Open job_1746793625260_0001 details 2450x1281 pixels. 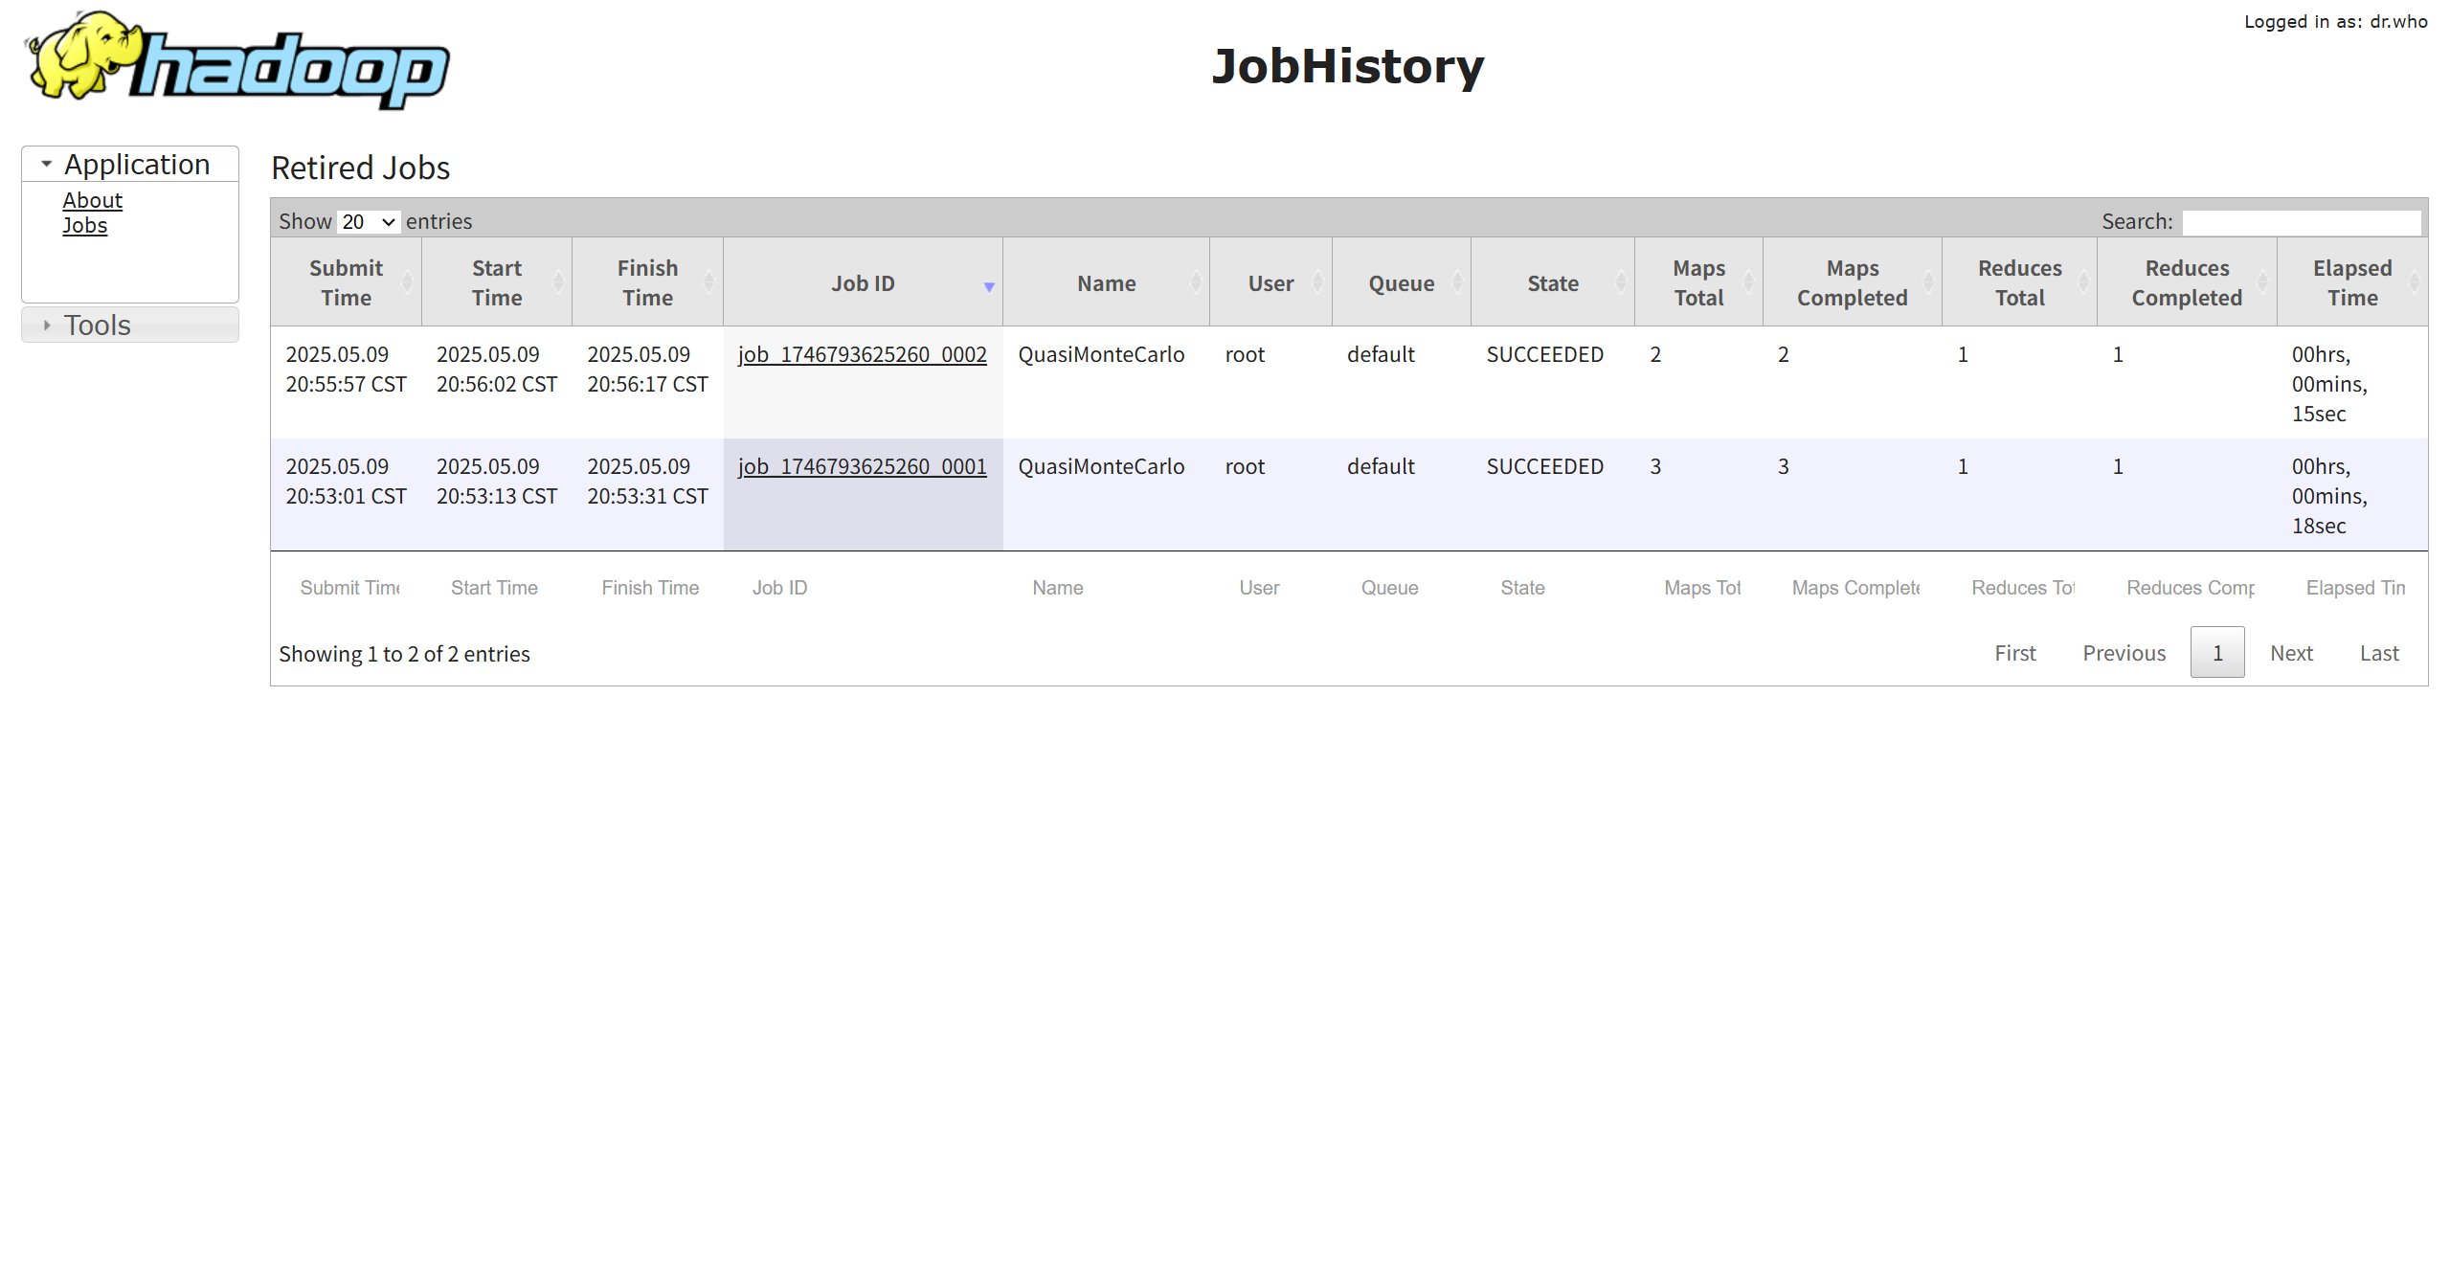click(862, 466)
